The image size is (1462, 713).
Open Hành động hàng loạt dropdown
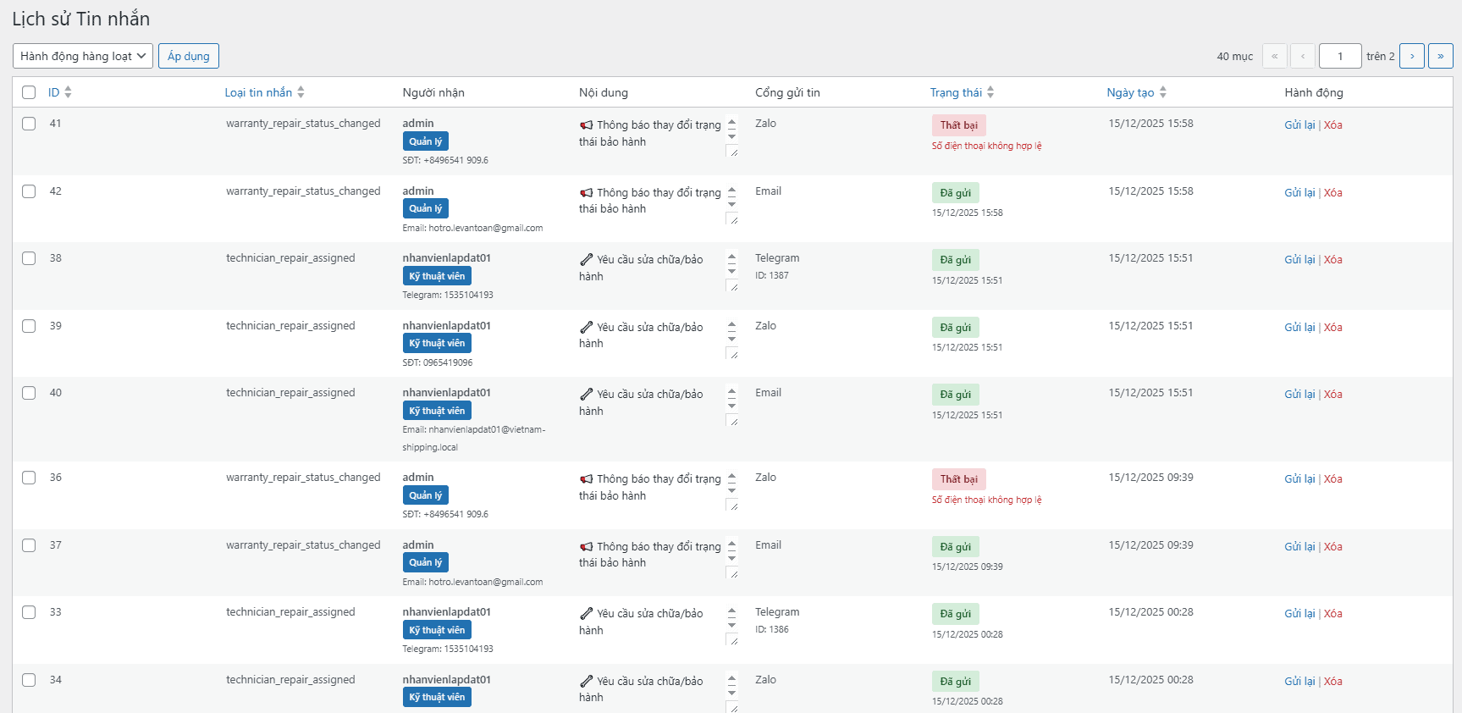click(x=82, y=56)
